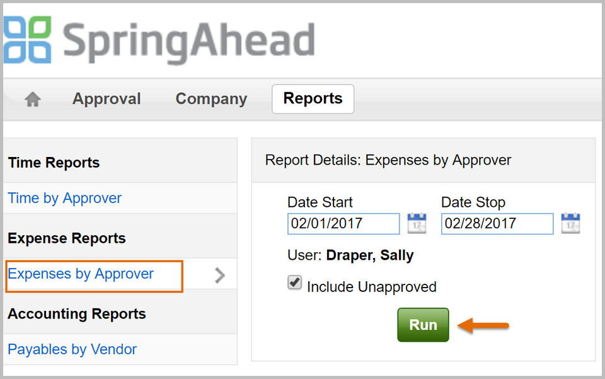Image resolution: width=605 pixels, height=379 pixels.
Task: Expand the Expenses by Approver chevron arrow
Action: (x=219, y=275)
